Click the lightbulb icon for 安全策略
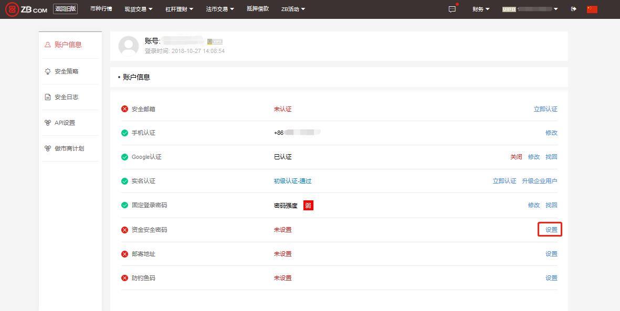620x311 pixels. tap(48, 71)
